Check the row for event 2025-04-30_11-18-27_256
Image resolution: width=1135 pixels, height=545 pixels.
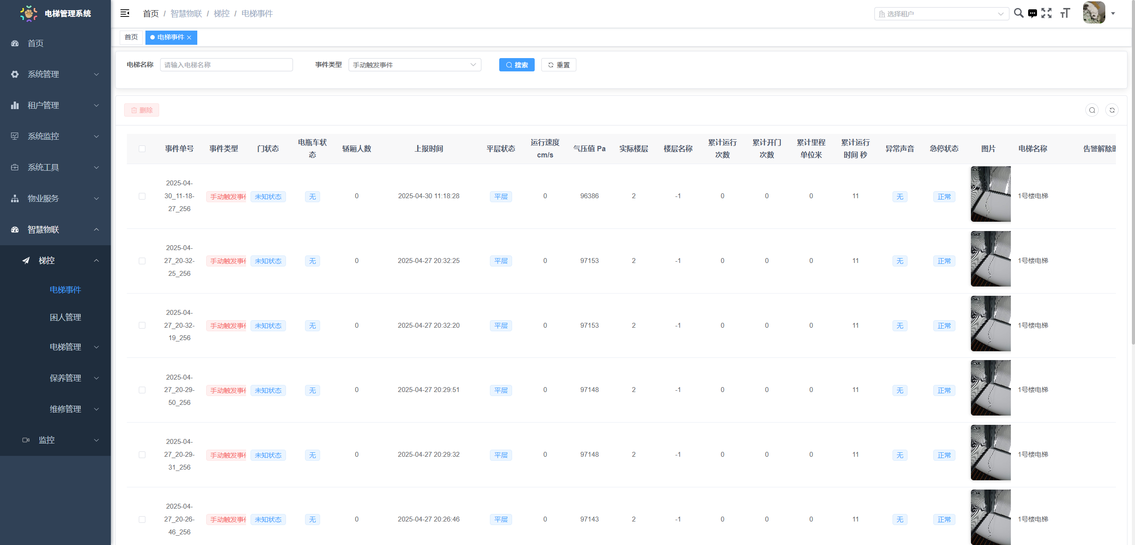(142, 196)
